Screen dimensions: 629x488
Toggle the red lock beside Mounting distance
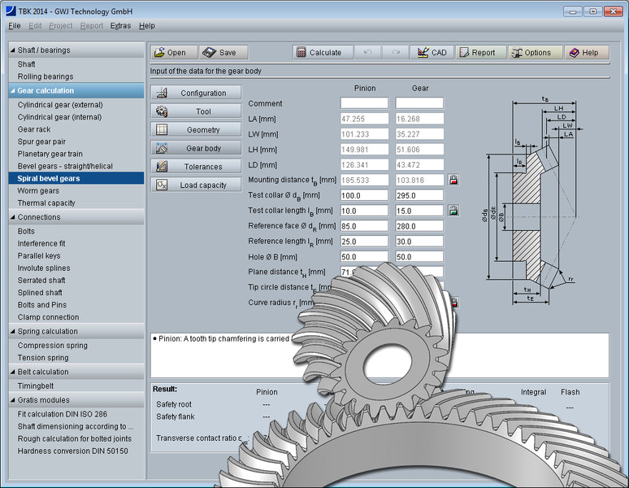click(x=453, y=180)
